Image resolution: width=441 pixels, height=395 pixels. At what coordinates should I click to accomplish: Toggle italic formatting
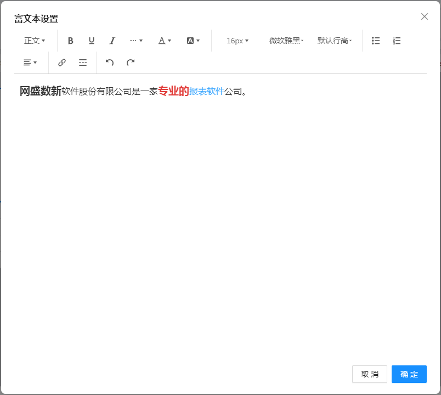(x=112, y=41)
